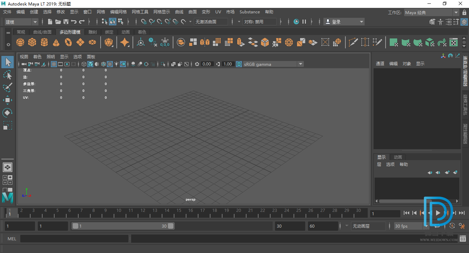The width and height of the screenshot is (469, 253).
Task: Go to start of playback range
Action: tap(407, 213)
